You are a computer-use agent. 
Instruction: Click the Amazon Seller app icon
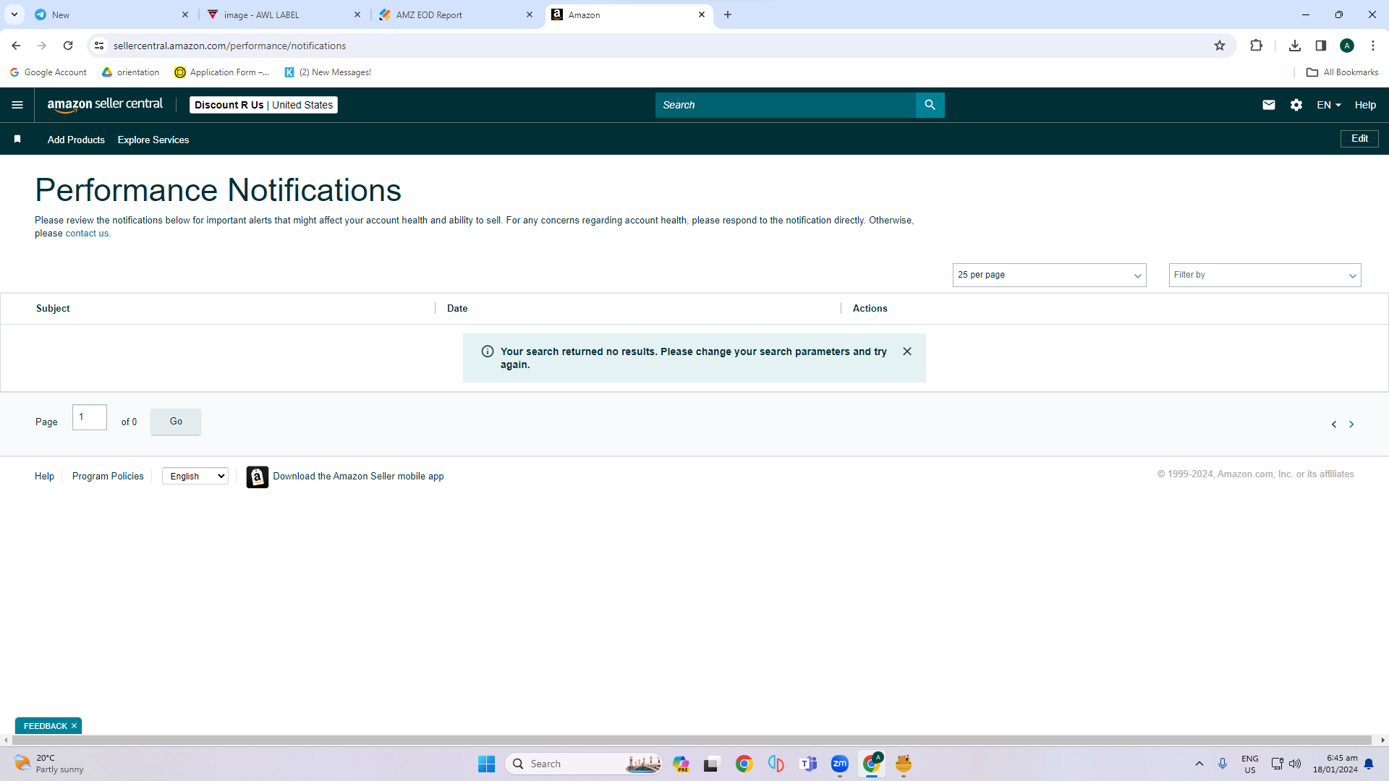(258, 477)
